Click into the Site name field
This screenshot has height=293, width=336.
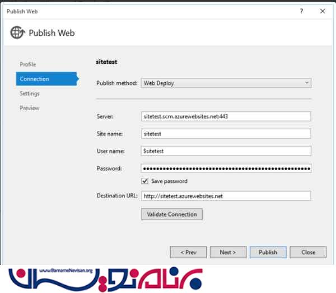tap(226, 134)
